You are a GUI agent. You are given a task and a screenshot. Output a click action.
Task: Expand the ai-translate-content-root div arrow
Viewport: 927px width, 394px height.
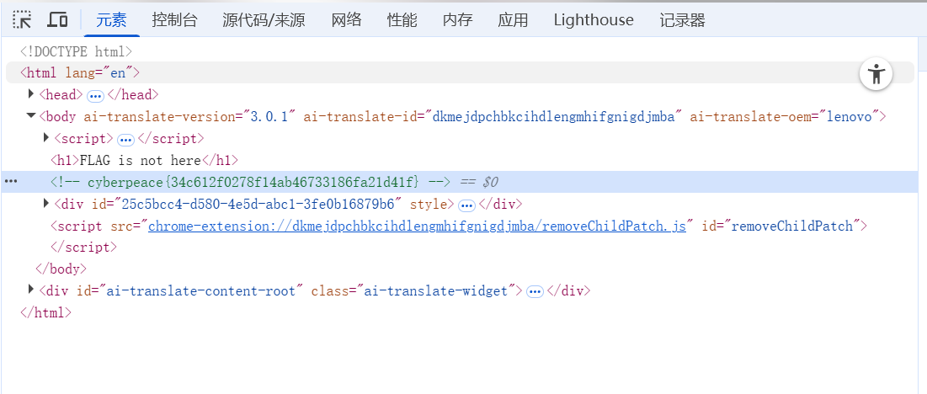pos(31,290)
